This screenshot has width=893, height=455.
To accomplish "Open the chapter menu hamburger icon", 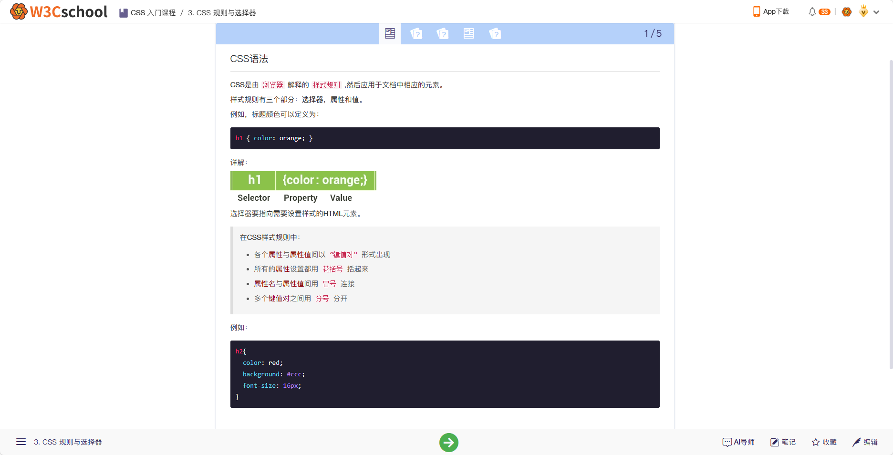I will [21, 442].
